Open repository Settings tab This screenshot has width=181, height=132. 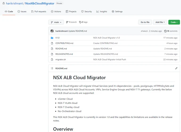click(x=117, y=11)
